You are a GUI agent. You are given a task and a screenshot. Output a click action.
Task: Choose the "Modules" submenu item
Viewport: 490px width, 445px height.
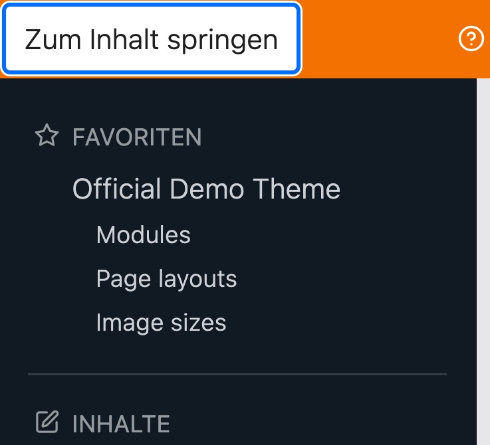coord(143,234)
